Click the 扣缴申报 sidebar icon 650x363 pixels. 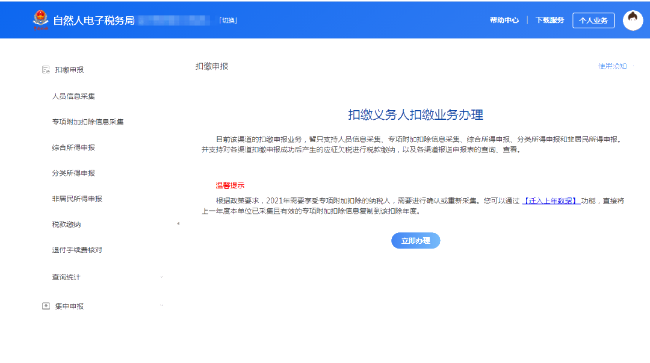point(46,70)
